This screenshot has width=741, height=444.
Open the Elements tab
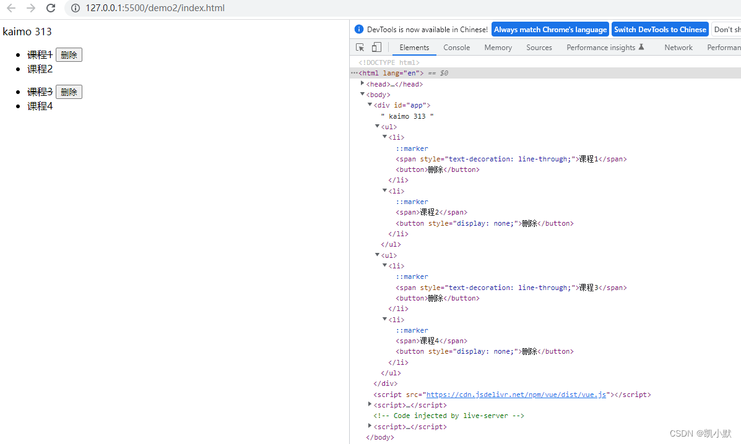click(x=414, y=47)
